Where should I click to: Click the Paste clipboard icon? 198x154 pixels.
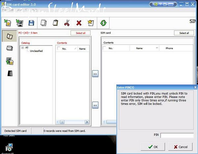pos(55,23)
